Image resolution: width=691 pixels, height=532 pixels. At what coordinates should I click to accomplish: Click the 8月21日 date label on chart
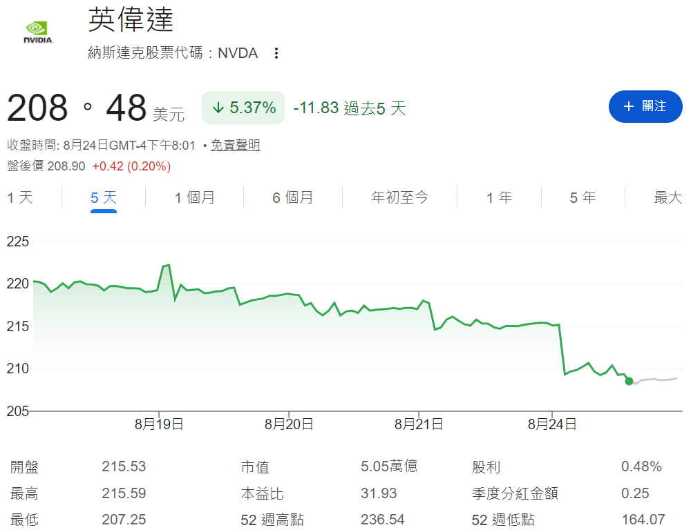point(419,424)
